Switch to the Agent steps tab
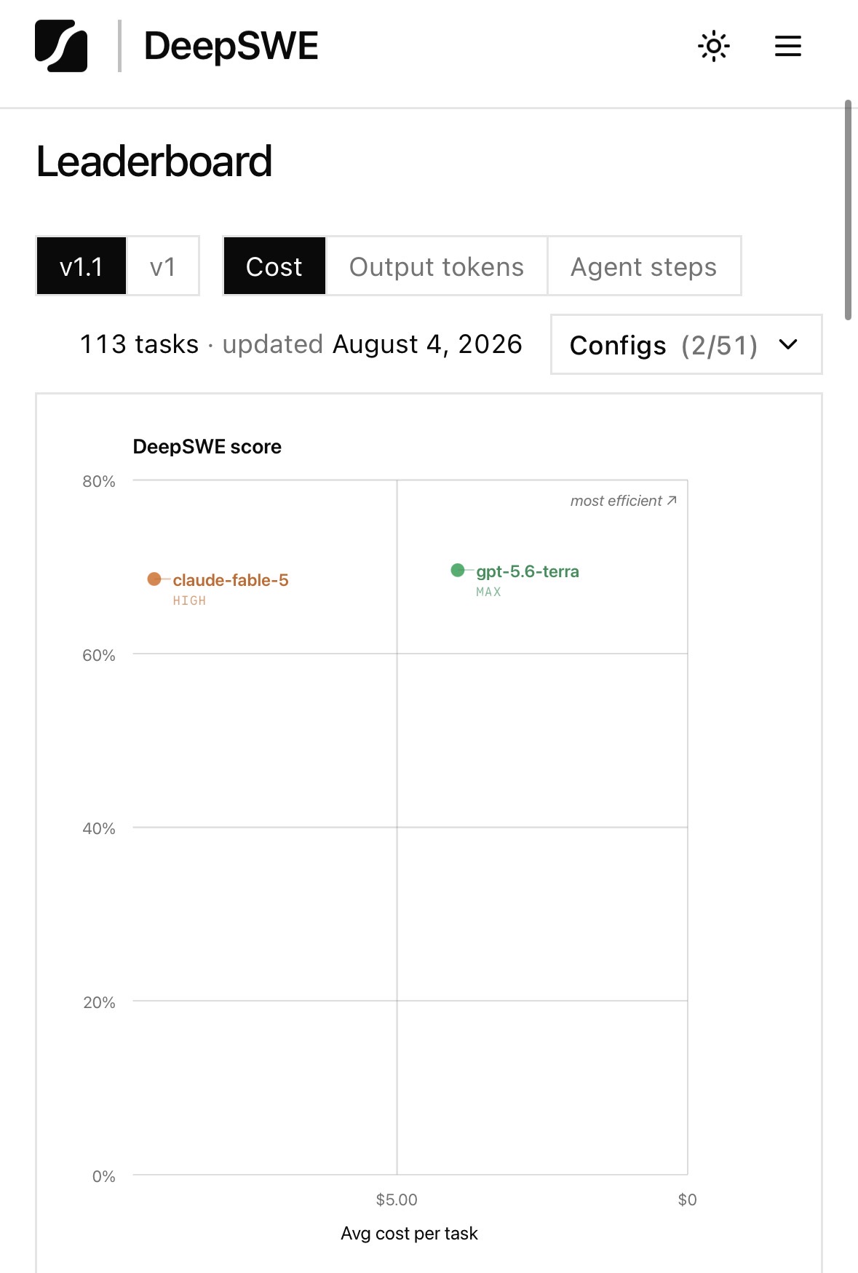This screenshot has height=1273, width=858. click(x=644, y=266)
